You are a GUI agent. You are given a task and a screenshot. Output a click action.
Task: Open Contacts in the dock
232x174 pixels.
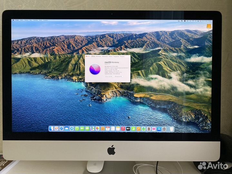pos(103,129)
